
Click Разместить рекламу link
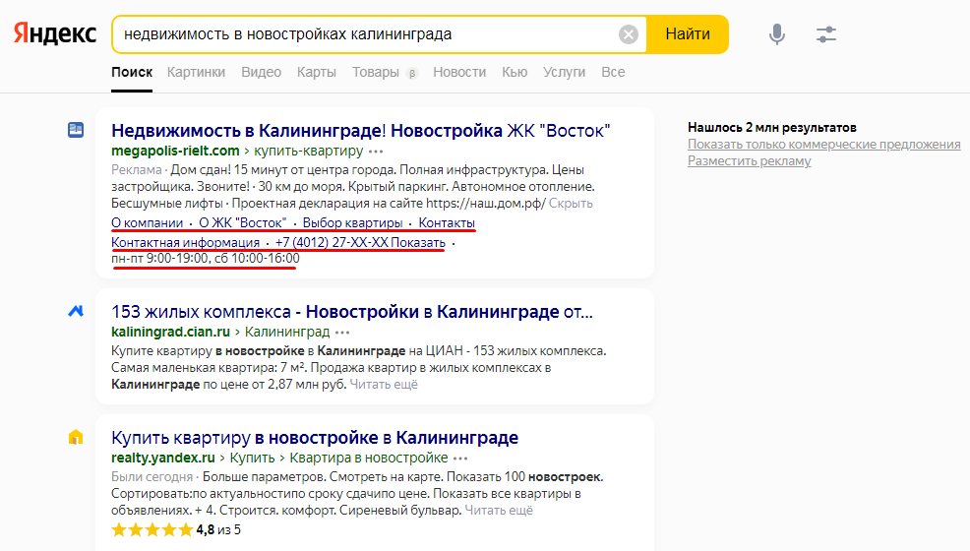[x=750, y=160]
